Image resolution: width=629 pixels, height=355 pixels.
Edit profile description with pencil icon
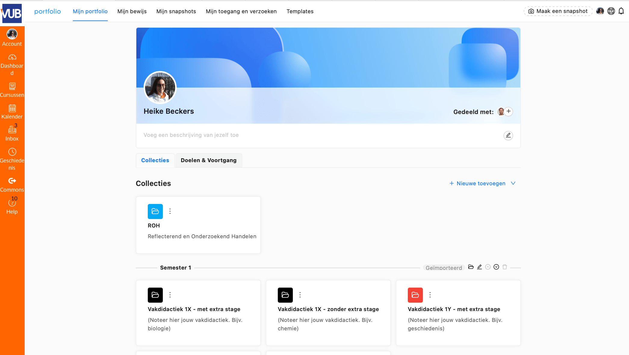508,135
